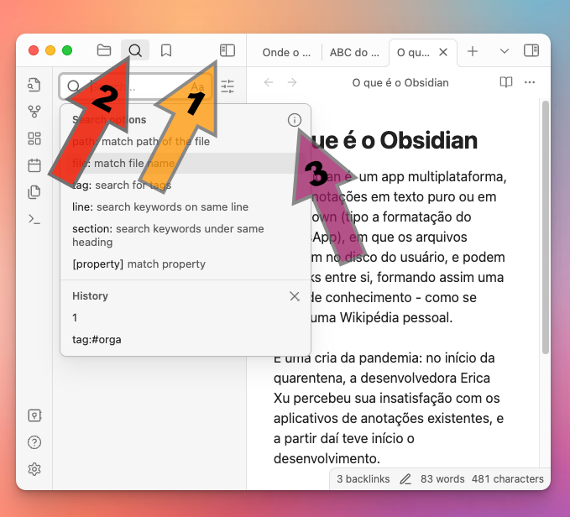Clear search history X icon

point(295,296)
